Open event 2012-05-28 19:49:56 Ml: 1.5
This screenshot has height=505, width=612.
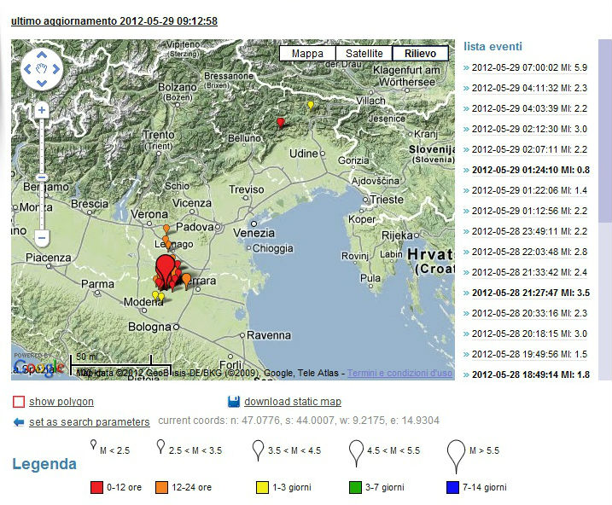[x=529, y=355]
